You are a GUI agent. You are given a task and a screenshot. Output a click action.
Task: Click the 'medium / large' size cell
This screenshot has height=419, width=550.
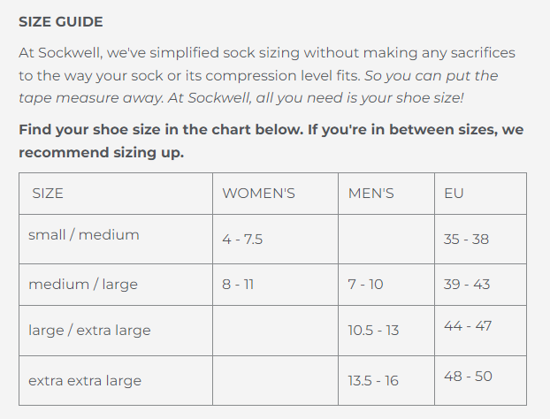(x=83, y=285)
